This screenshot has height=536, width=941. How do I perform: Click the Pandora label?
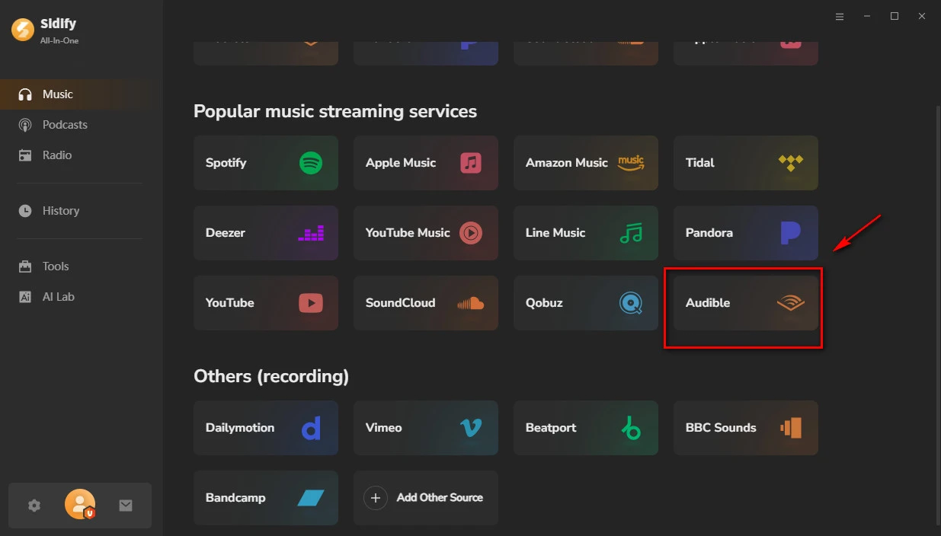[709, 233]
